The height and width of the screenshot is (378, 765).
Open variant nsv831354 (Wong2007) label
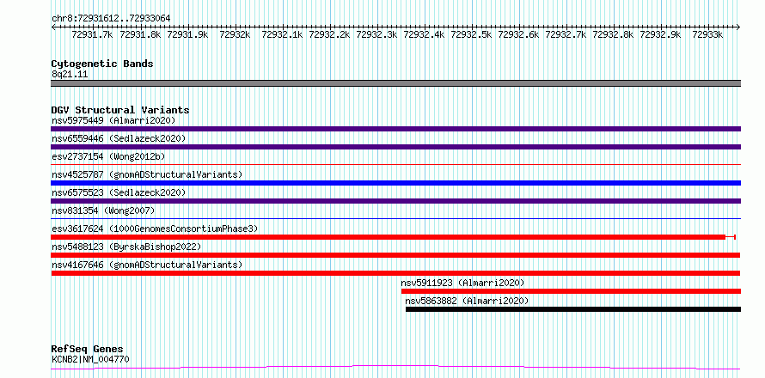(103, 210)
